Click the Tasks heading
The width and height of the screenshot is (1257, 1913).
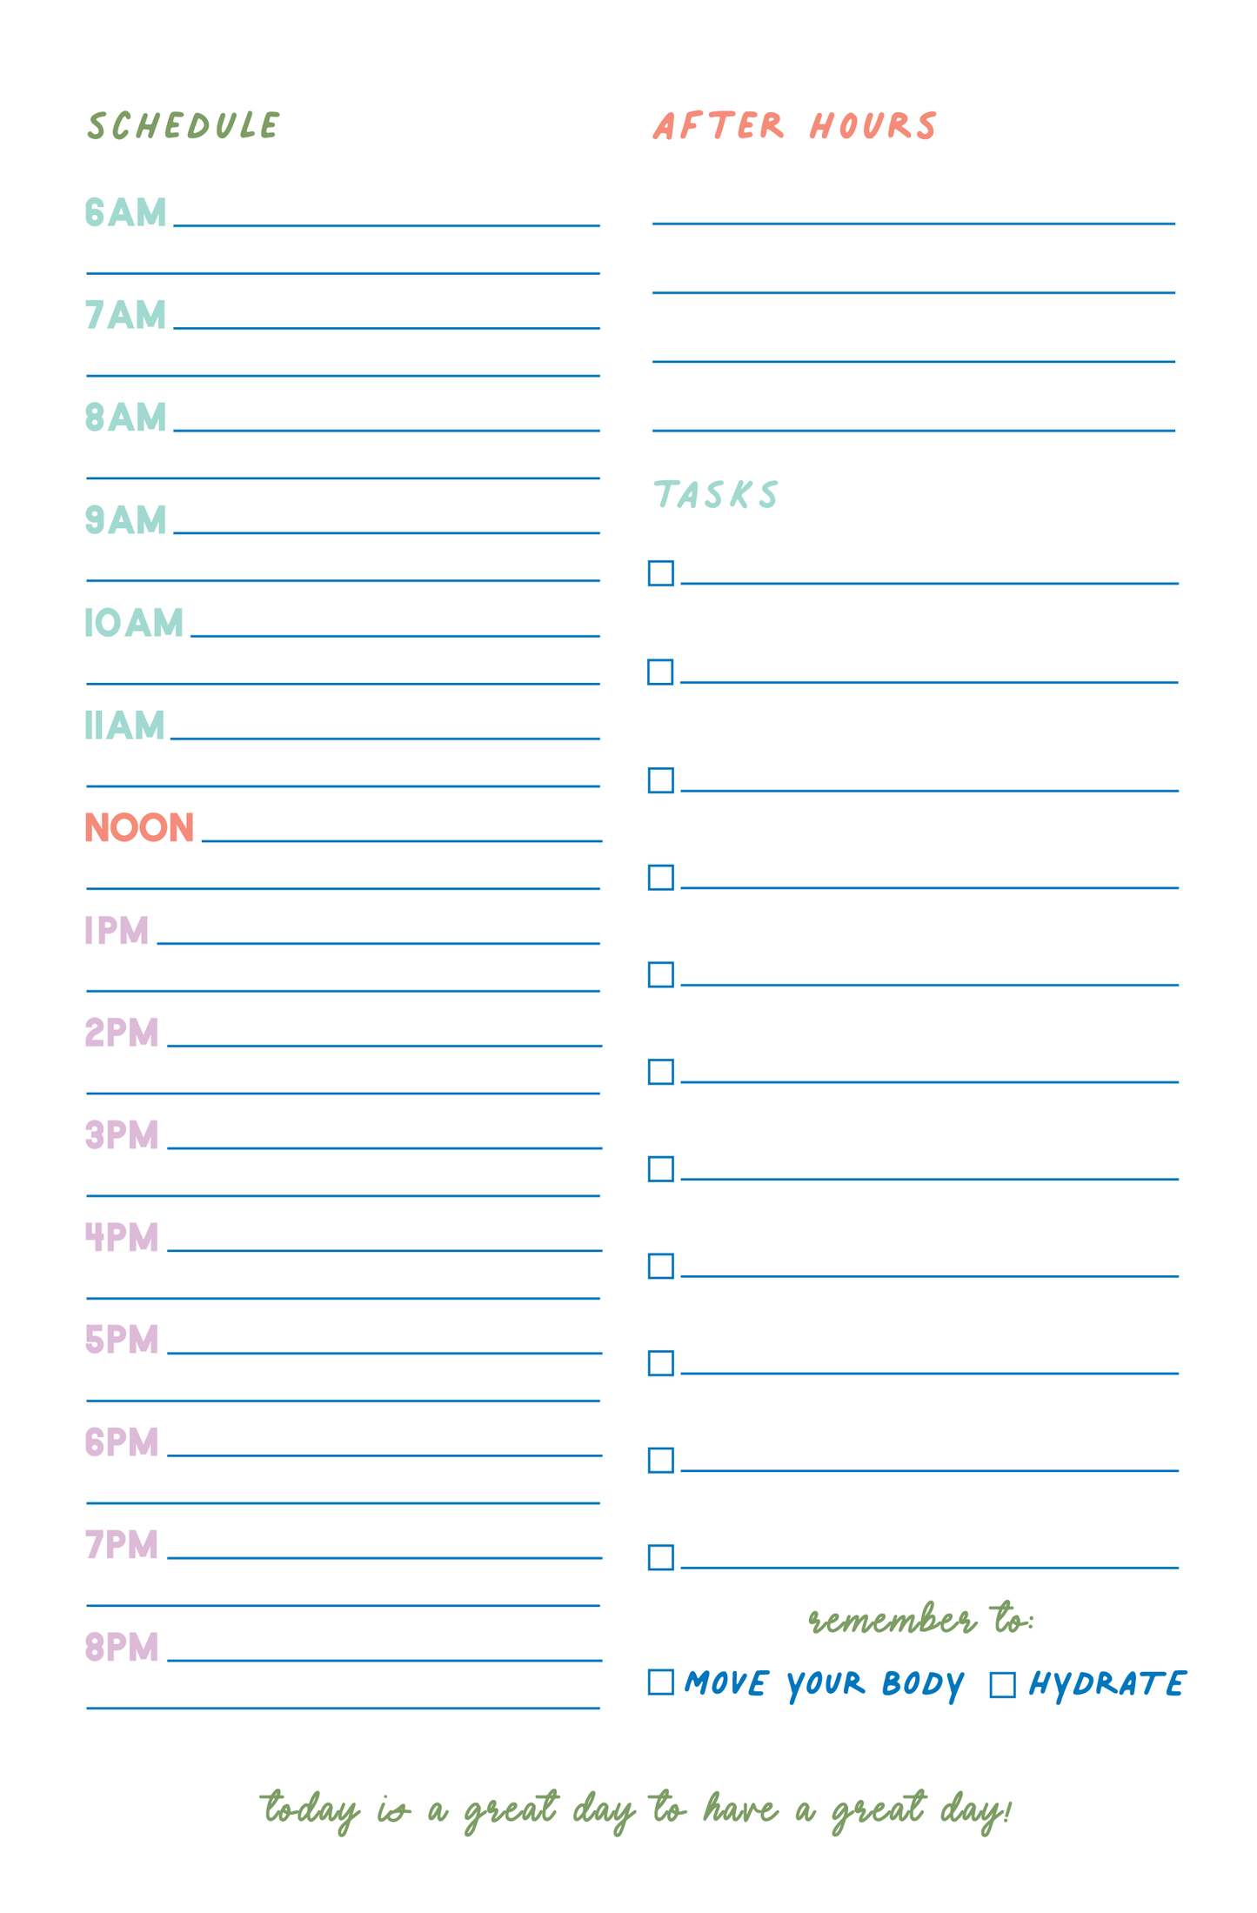click(716, 494)
